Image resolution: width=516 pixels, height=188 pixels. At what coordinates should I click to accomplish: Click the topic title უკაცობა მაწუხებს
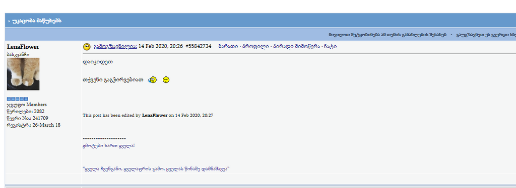37,21
